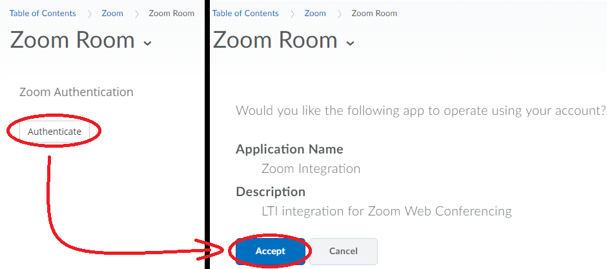The width and height of the screenshot is (607, 269).
Task: Open Table of Contents link above Zoom Authentication
Action: pyautogui.click(x=43, y=14)
